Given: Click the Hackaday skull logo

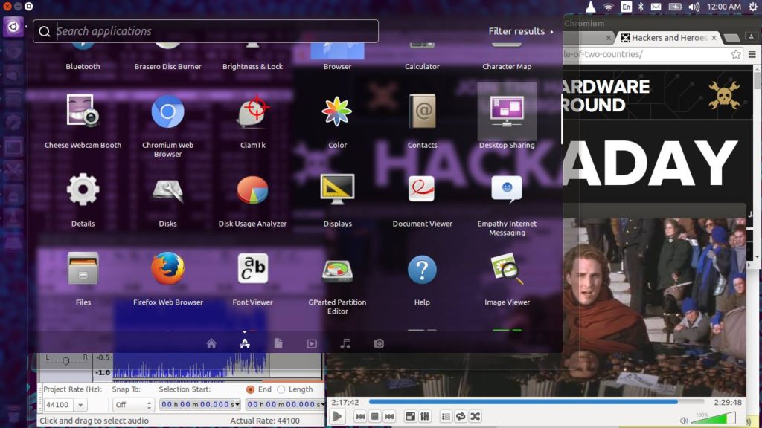Looking at the screenshot, I should [x=723, y=94].
